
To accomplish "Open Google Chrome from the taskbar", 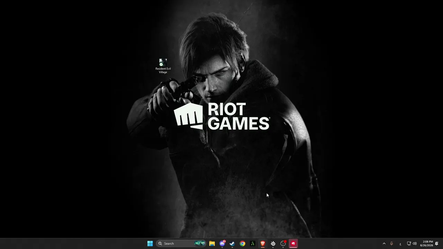I will pyautogui.click(x=242, y=243).
